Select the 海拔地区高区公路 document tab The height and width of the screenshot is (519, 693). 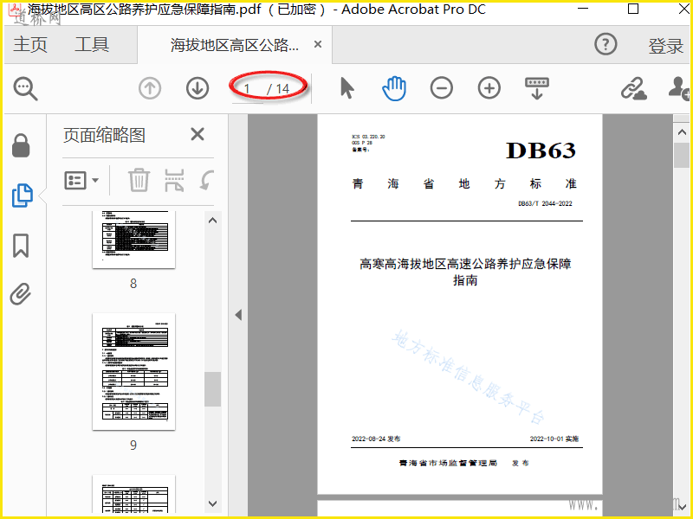235,45
